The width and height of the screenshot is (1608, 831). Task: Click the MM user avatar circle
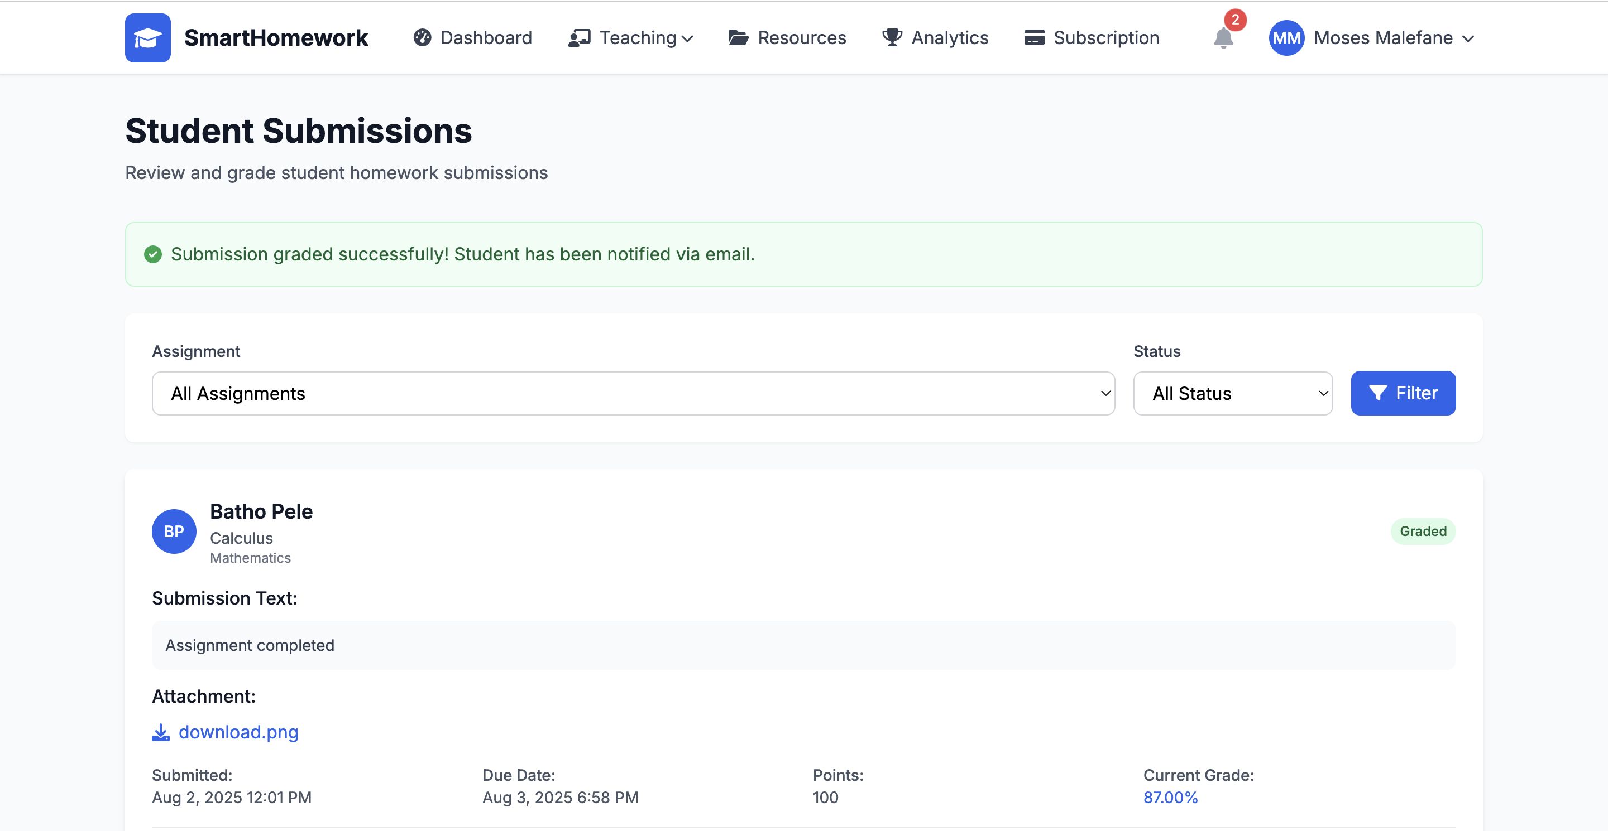(1286, 38)
